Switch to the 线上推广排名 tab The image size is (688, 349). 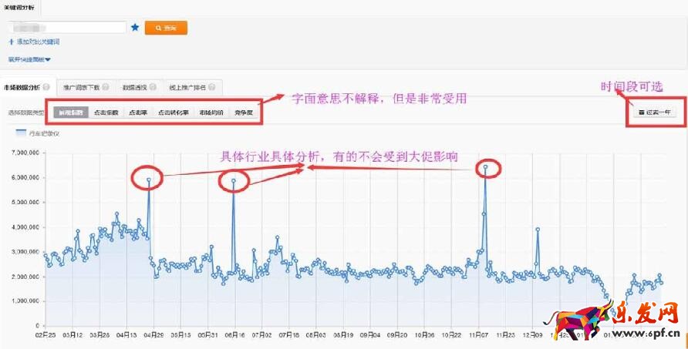point(185,87)
